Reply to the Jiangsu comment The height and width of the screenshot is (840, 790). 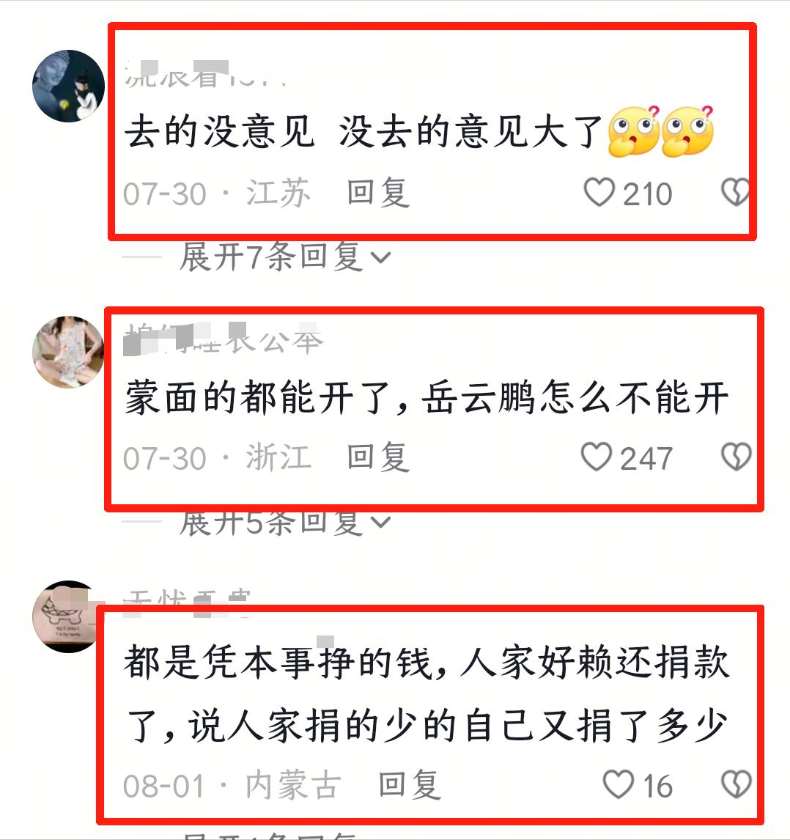pyautogui.click(x=378, y=193)
